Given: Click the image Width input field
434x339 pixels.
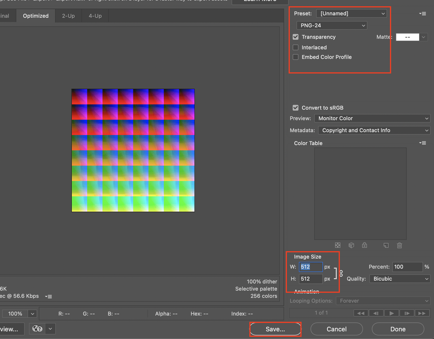Looking at the screenshot, I should [x=311, y=267].
